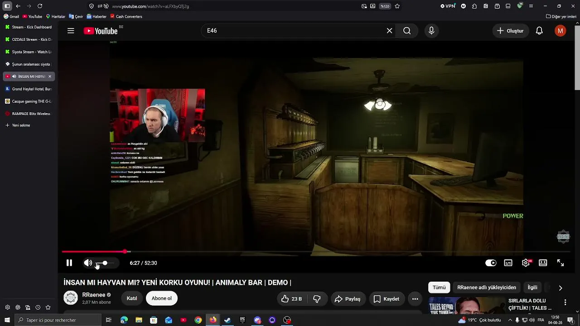The height and width of the screenshot is (326, 580).
Task: Share the video via Paylaş
Action: [348, 299]
